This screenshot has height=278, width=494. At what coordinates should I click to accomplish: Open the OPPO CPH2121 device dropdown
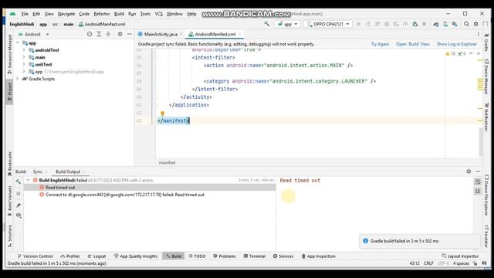pyautogui.click(x=328, y=24)
